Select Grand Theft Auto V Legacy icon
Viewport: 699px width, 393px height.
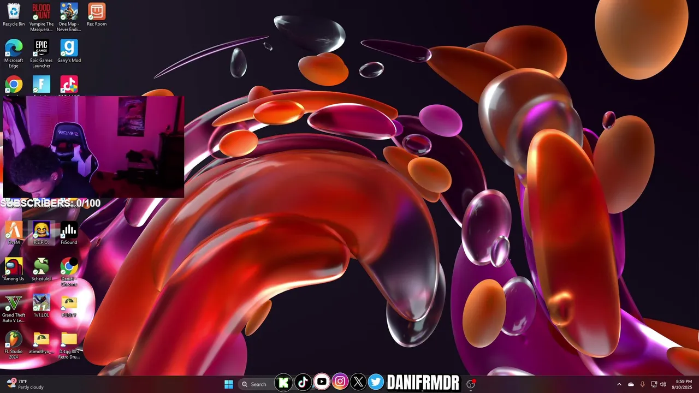point(14,308)
